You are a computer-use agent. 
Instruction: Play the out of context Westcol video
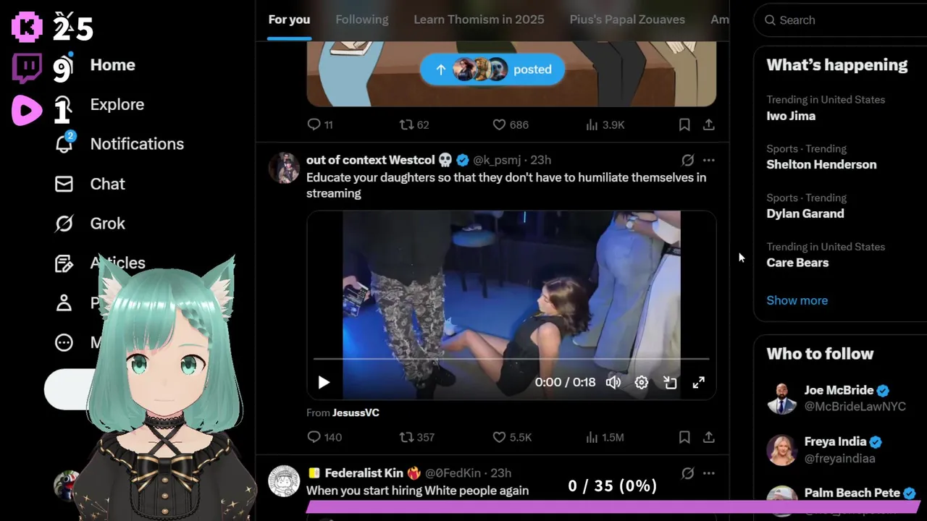pyautogui.click(x=324, y=382)
